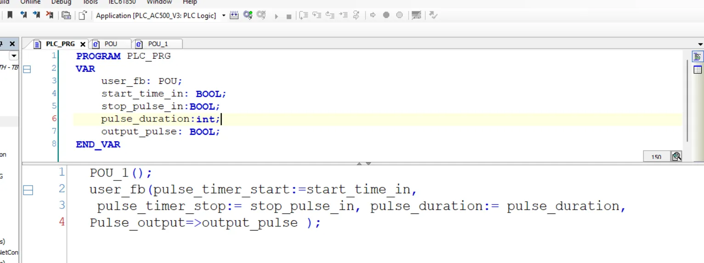Image resolution: width=704 pixels, height=263 pixels.
Task: Click the Toggle Bookmark icon
Action: pos(10,15)
